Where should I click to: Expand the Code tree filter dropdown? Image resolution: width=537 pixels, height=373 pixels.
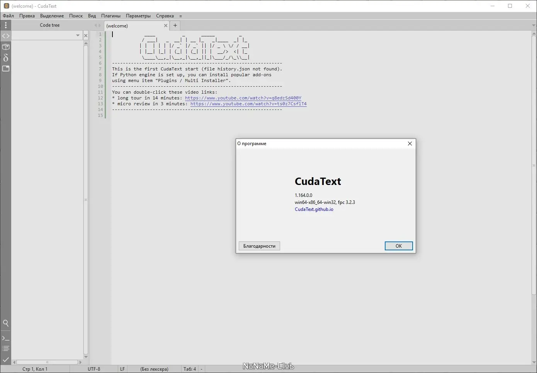[x=78, y=36]
